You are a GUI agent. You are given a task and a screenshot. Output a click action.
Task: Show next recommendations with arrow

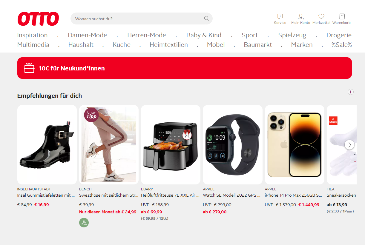349,145
